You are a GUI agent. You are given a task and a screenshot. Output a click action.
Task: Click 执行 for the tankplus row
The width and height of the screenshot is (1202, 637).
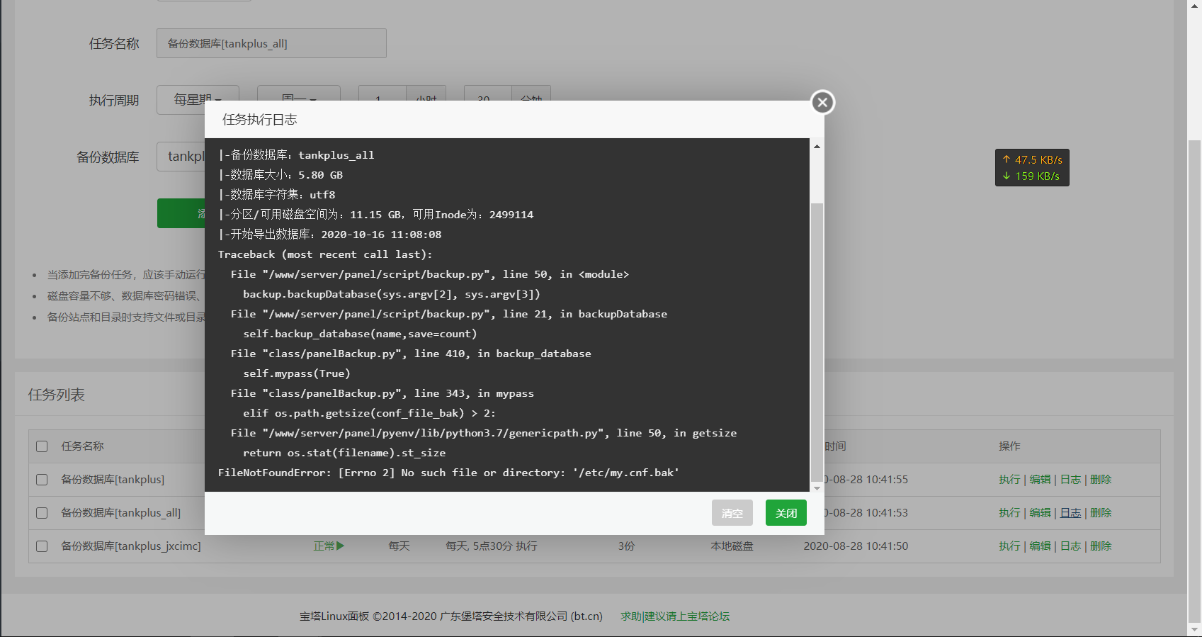1009,480
